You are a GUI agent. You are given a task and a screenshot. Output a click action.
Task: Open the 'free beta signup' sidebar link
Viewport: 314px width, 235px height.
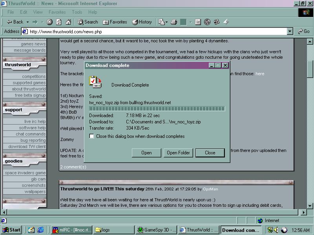(30, 95)
